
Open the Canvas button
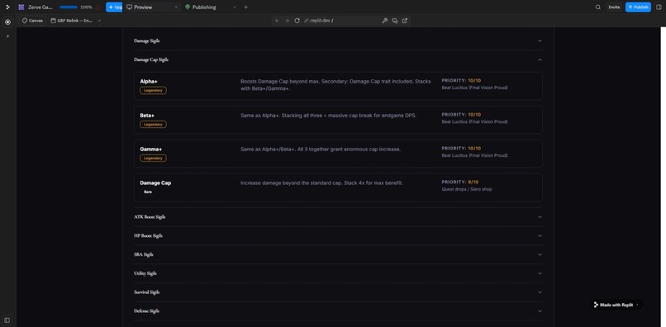coord(33,21)
